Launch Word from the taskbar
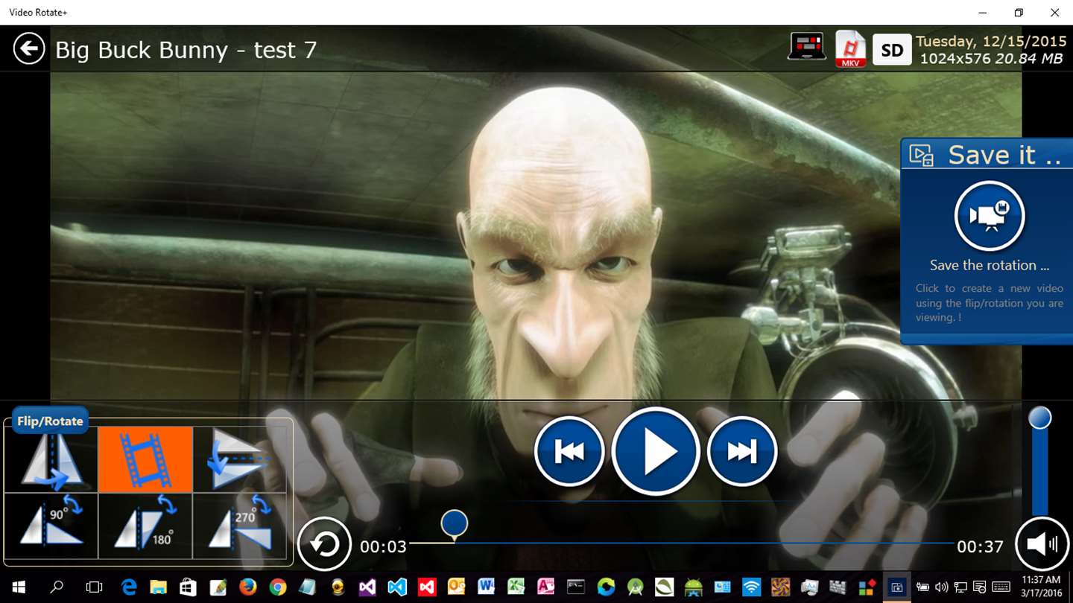The image size is (1073, 603). 487,587
